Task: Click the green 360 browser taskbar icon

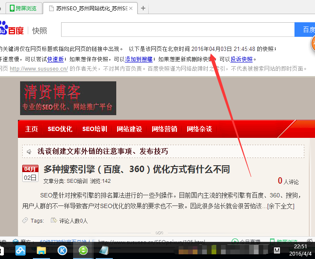Action: click(x=83, y=250)
